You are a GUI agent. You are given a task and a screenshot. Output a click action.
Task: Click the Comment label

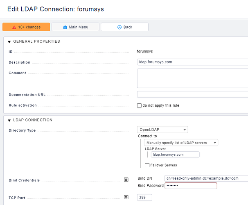[18, 73]
